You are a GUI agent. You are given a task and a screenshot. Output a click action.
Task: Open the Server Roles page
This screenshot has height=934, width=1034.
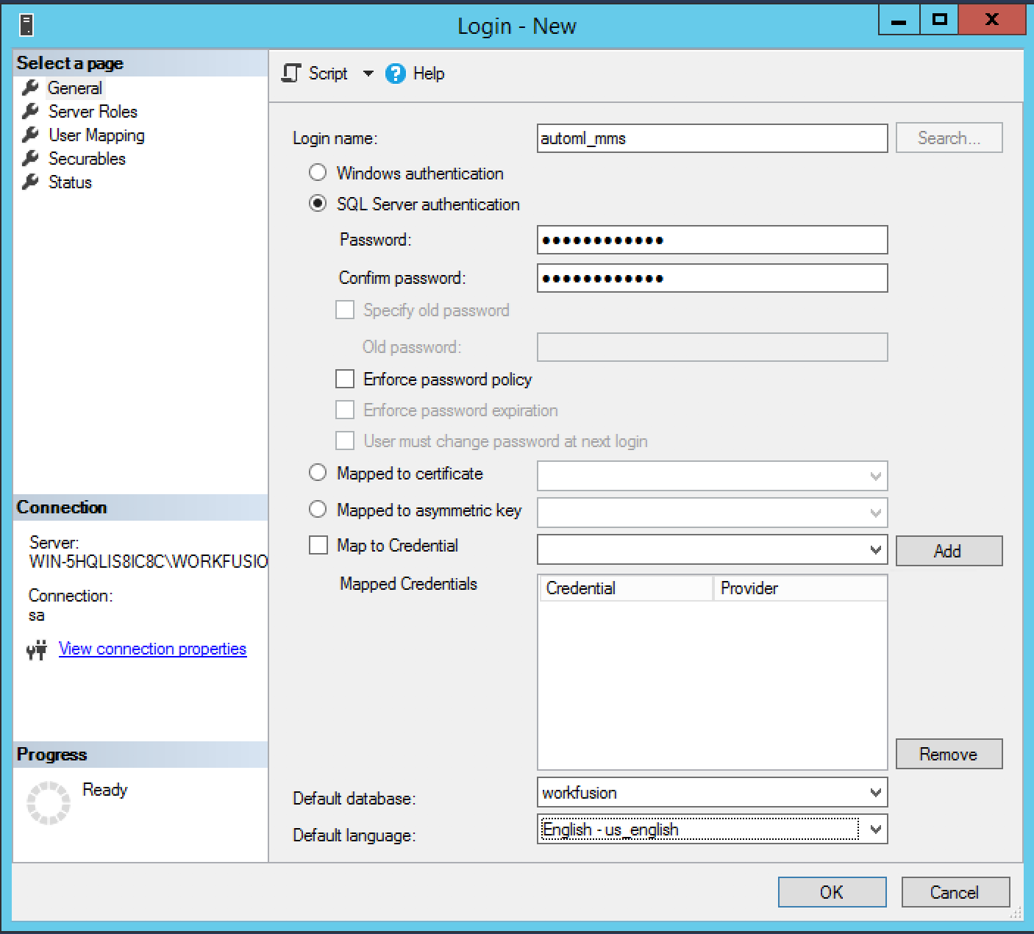point(93,112)
